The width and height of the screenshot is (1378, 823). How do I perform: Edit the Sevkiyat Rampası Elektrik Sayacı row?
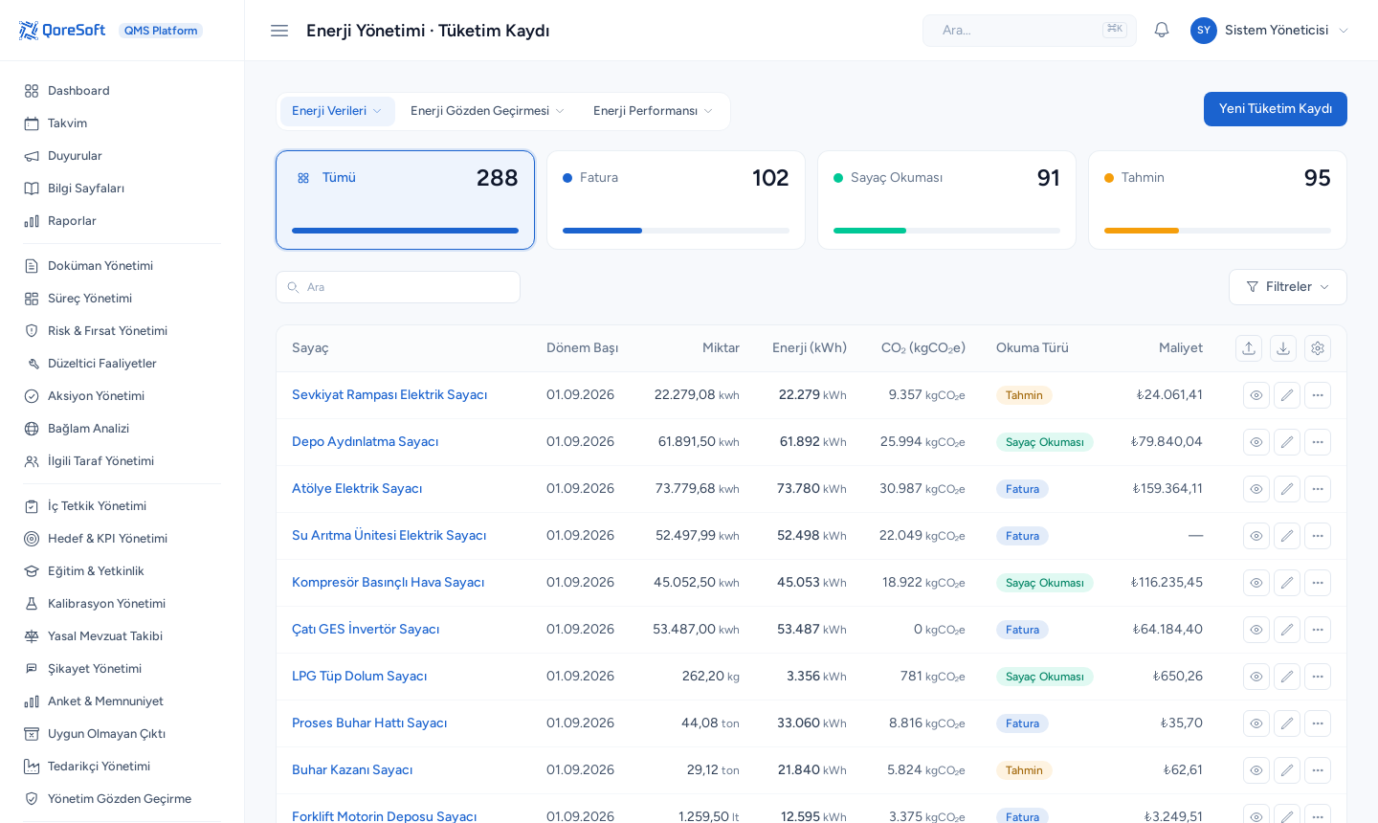(x=1287, y=395)
